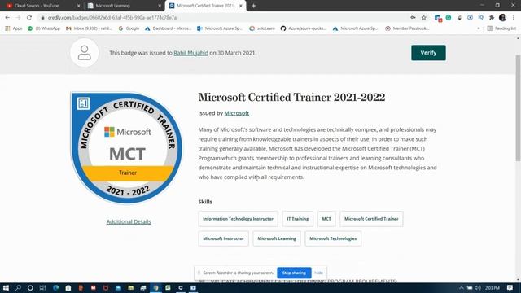Click the MCT badge image
The width and height of the screenshot is (521, 293).
[127, 148]
